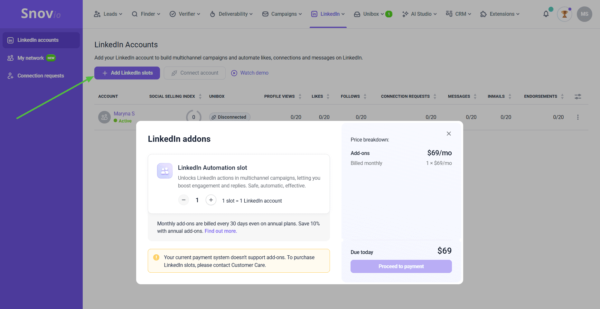The height and width of the screenshot is (309, 600).
Task: Open the Find out more link
Action: pos(220,231)
